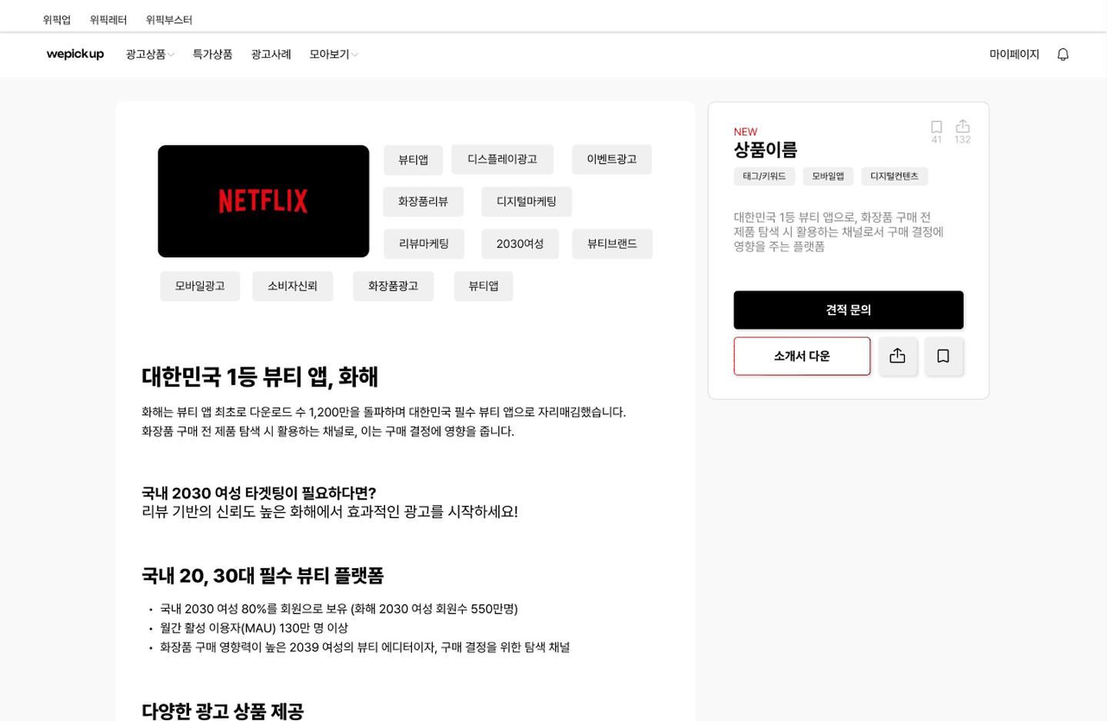The image size is (1107, 721).
Task: Select the 소비자신뢰 tag
Action: [293, 286]
